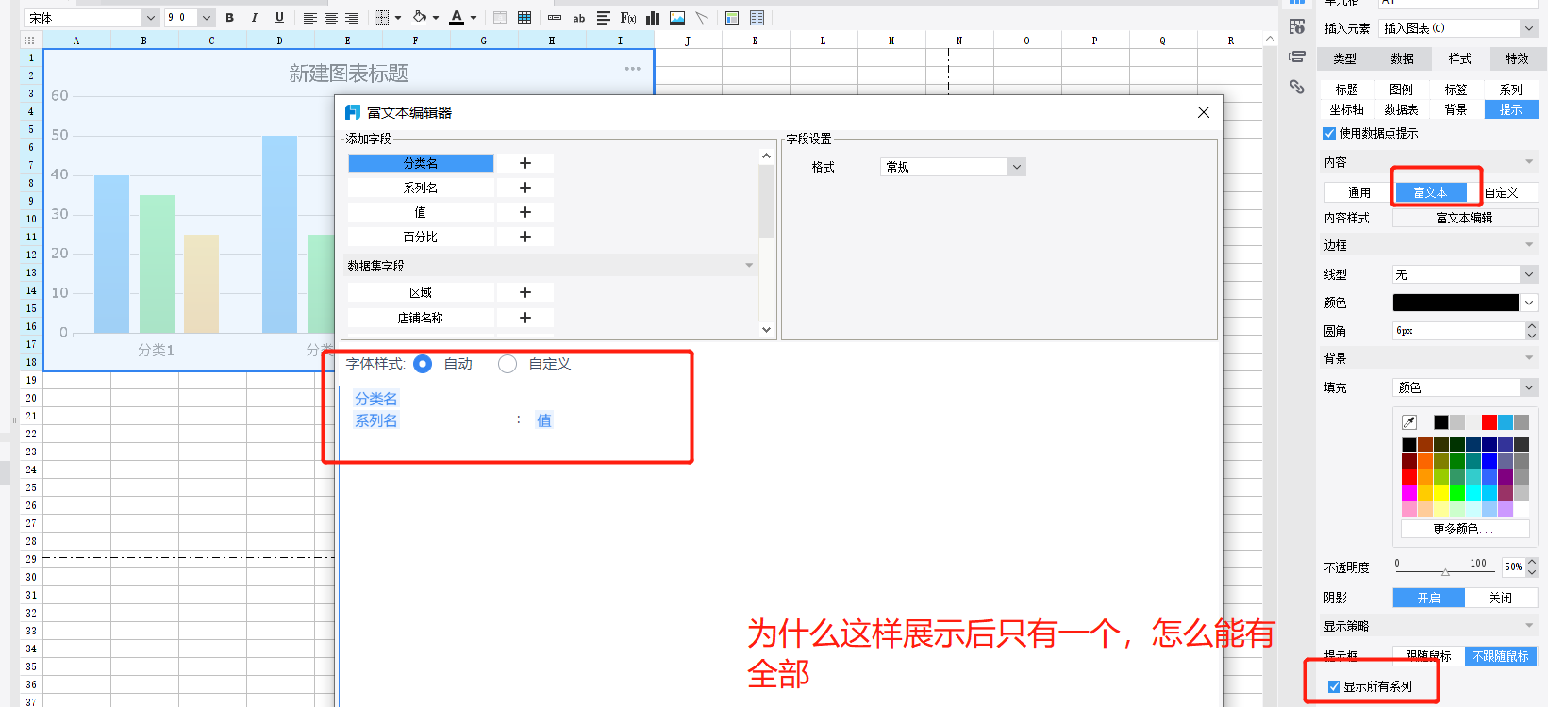Toggle 显示所有系列 checkbox
This screenshot has width=1548, height=707.
1334,687
